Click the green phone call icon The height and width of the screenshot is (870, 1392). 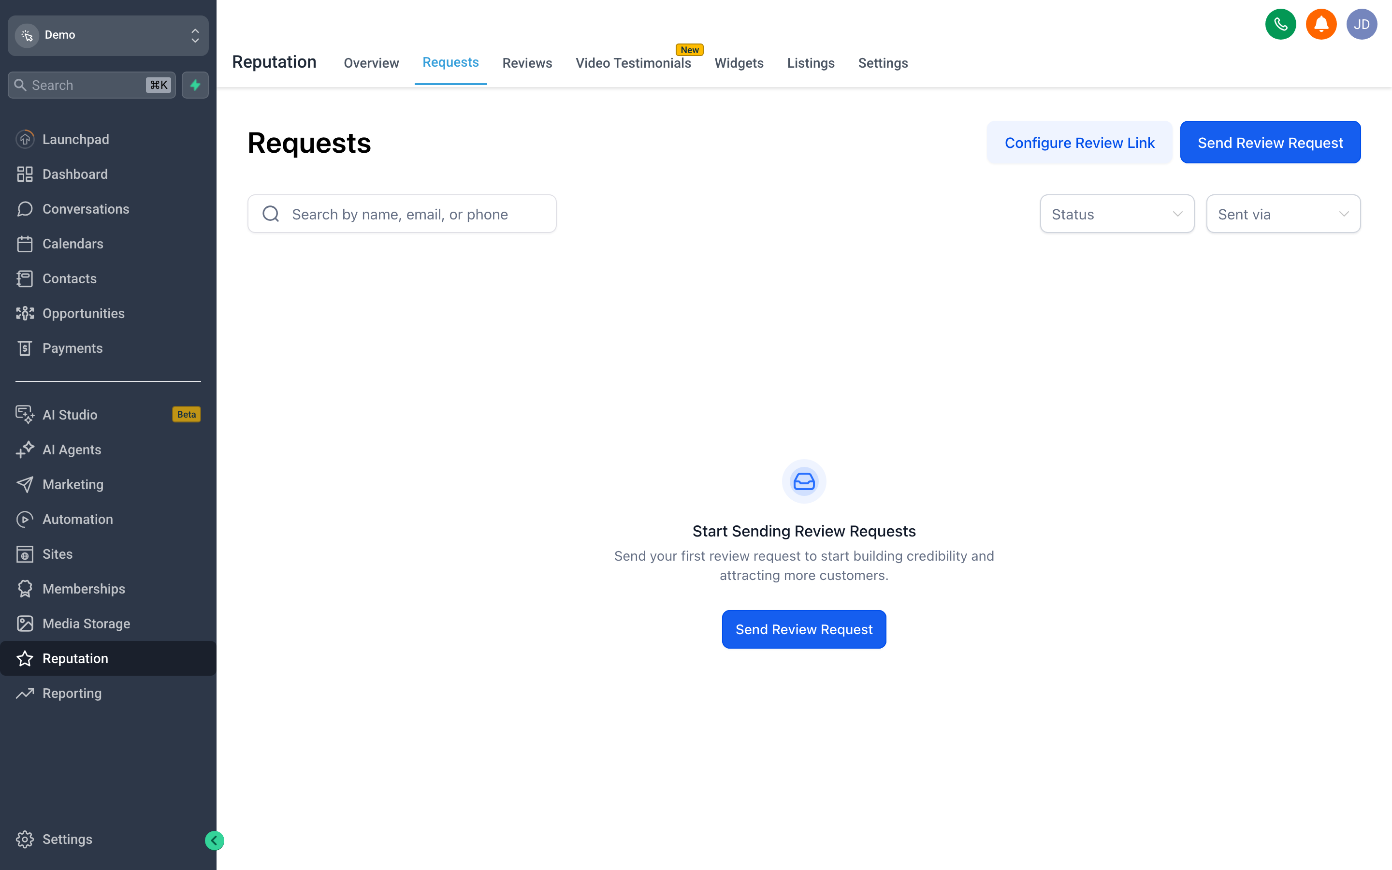(x=1280, y=24)
